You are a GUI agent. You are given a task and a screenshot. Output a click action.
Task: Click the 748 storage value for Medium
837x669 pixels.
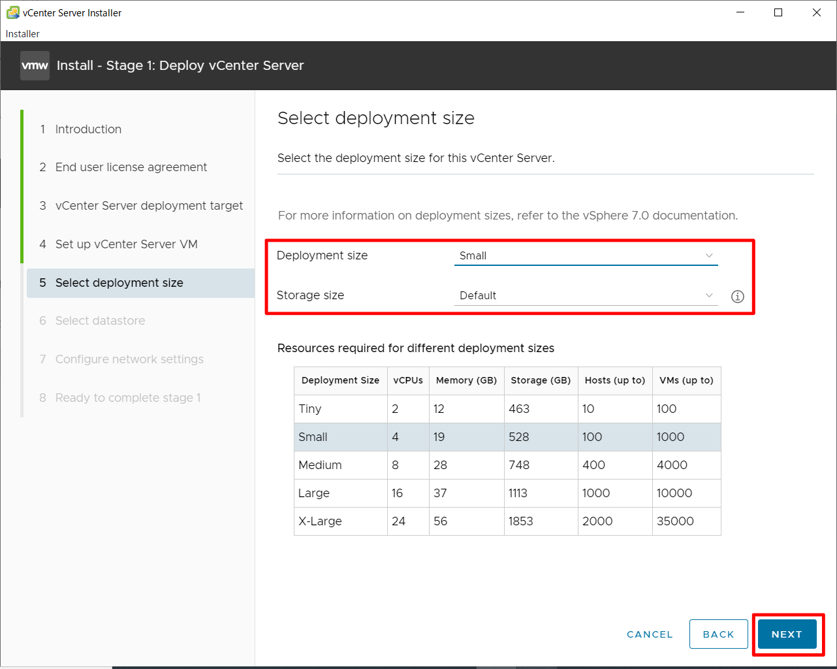tap(519, 465)
